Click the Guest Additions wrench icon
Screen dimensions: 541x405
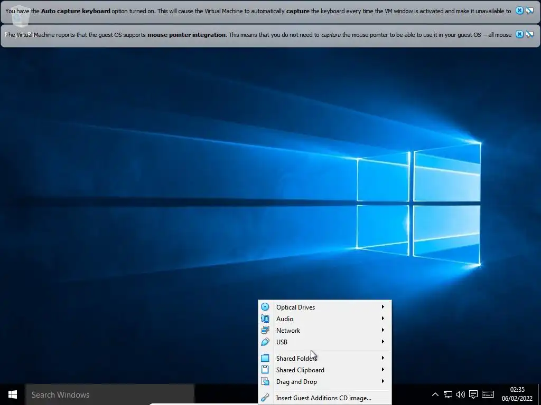tap(265, 398)
